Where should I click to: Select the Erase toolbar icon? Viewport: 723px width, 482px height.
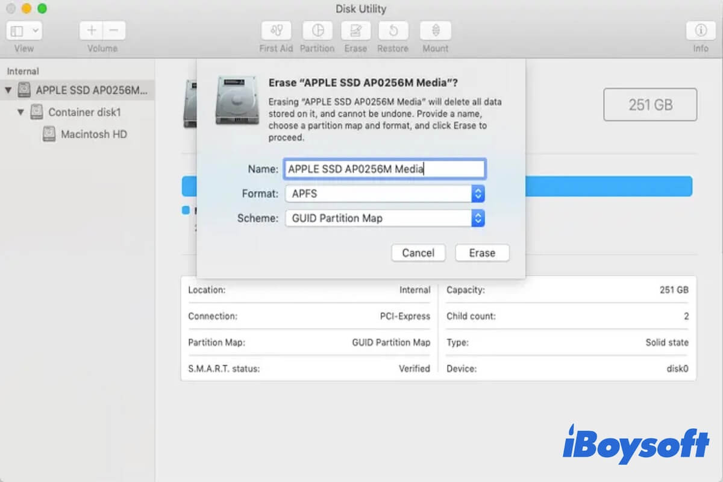click(355, 31)
